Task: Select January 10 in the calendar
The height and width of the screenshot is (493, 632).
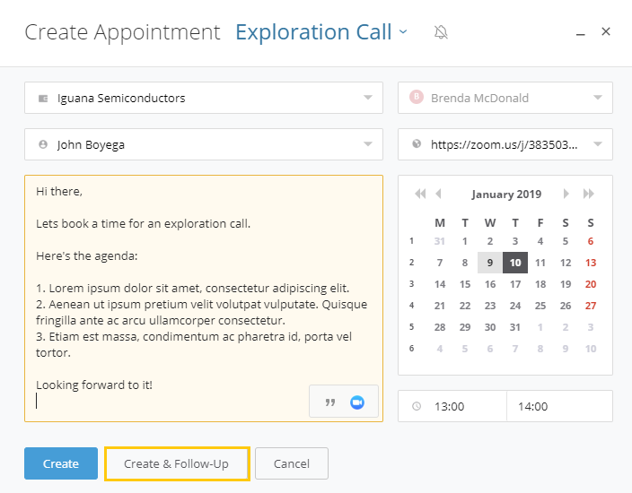Action: click(515, 263)
